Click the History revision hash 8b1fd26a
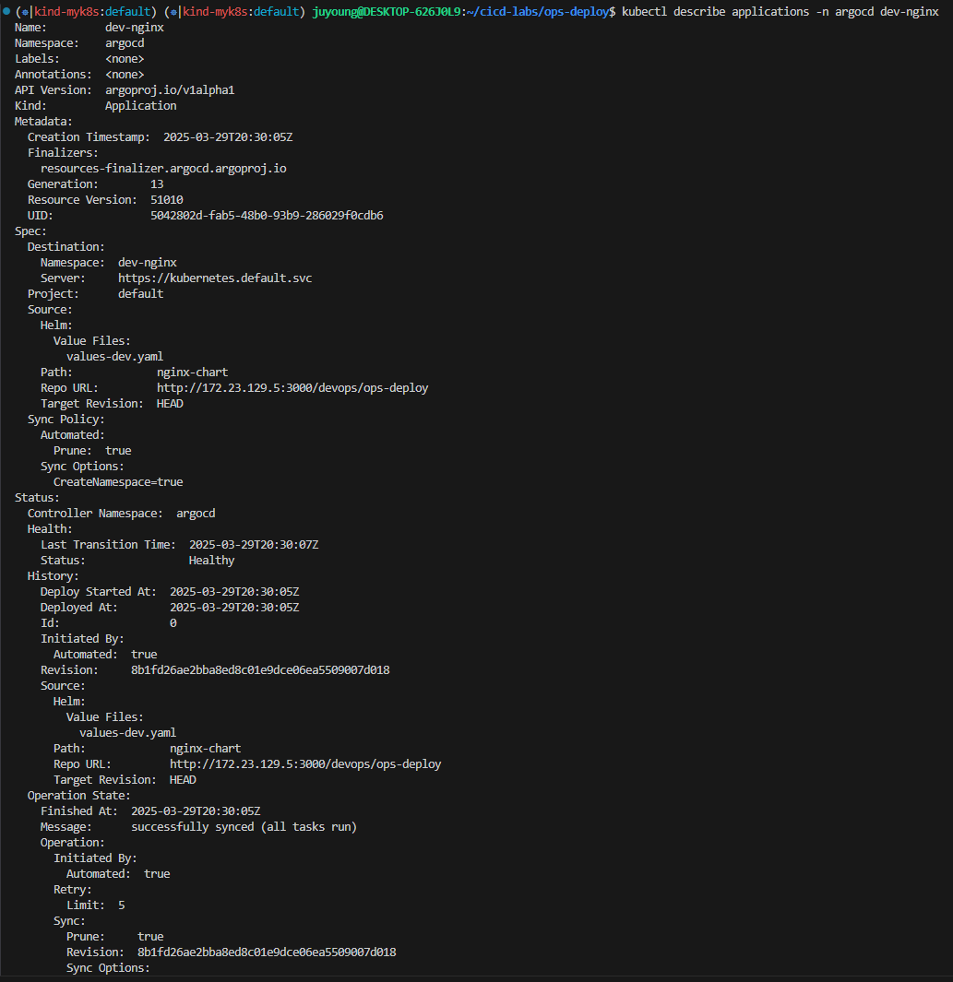 tap(260, 670)
